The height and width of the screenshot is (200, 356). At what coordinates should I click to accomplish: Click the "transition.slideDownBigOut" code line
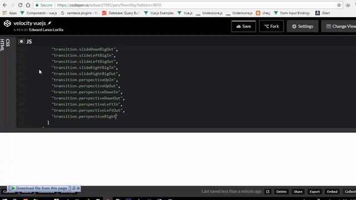(x=85, y=49)
